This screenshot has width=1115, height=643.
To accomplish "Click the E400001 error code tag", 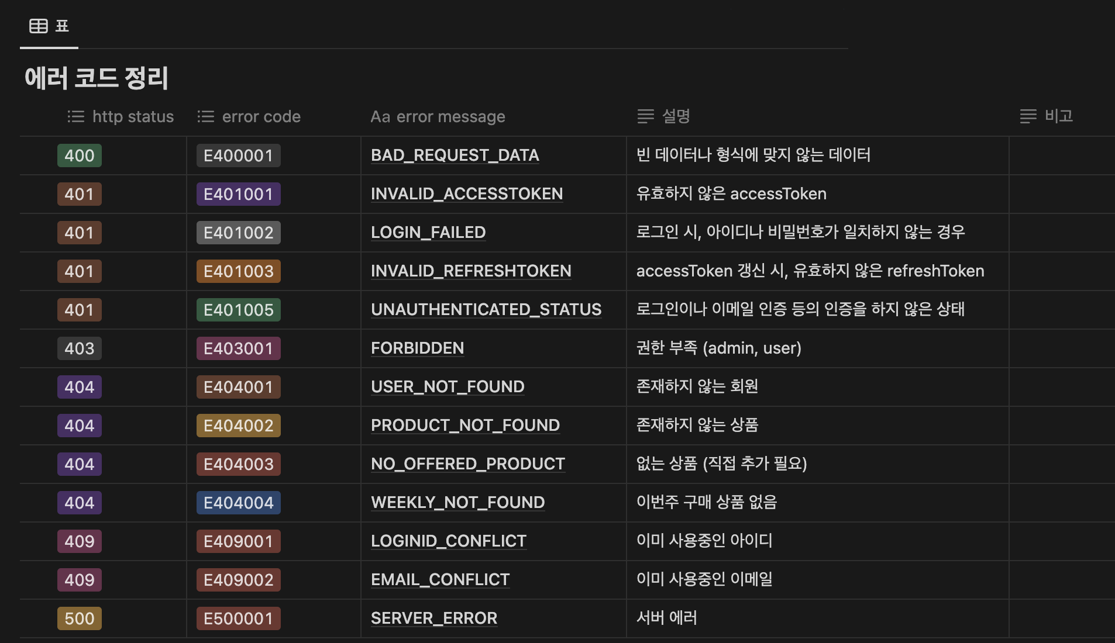I will coord(239,155).
